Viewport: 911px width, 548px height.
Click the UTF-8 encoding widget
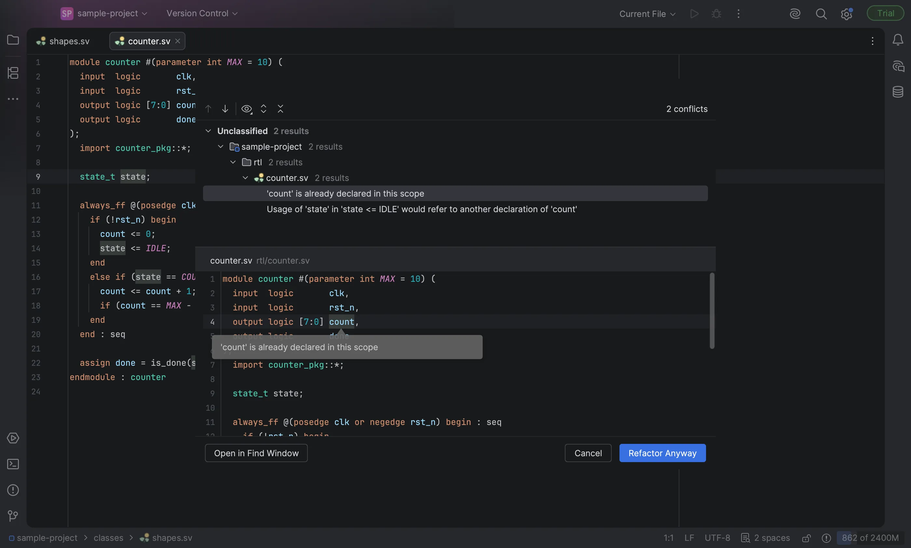click(717, 538)
